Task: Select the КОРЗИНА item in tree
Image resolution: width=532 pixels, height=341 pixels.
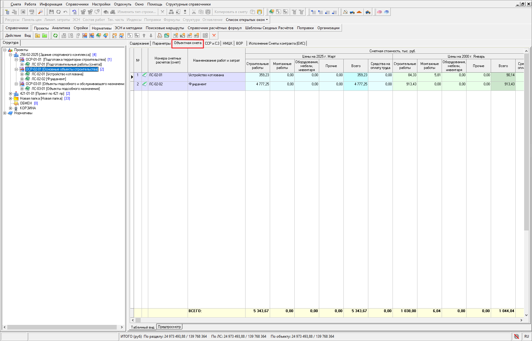Action: pyautogui.click(x=28, y=108)
